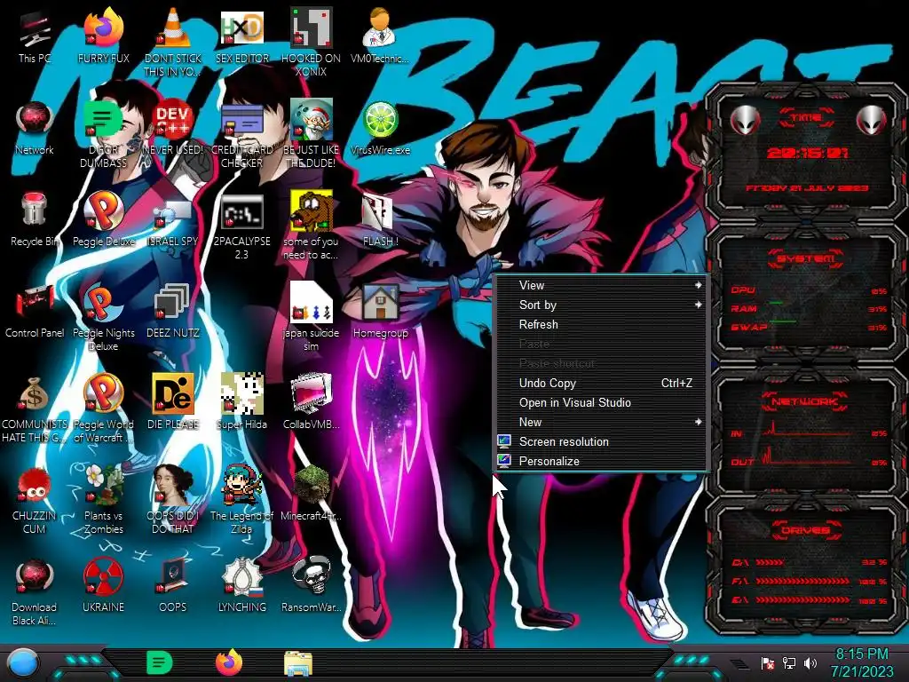Screen dimensions: 909x682
Task: Open the Action Center flag tray icon
Action: pos(767,663)
